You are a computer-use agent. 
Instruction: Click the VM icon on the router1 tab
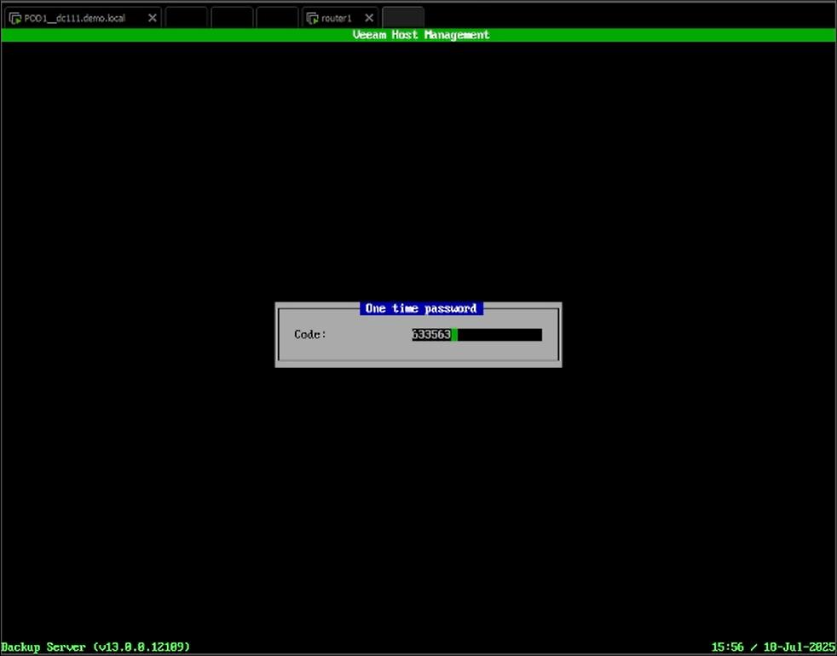coord(312,18)
